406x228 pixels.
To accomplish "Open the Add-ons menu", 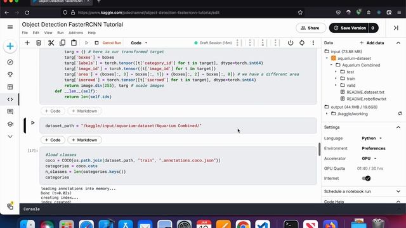I will click(75, 33).
